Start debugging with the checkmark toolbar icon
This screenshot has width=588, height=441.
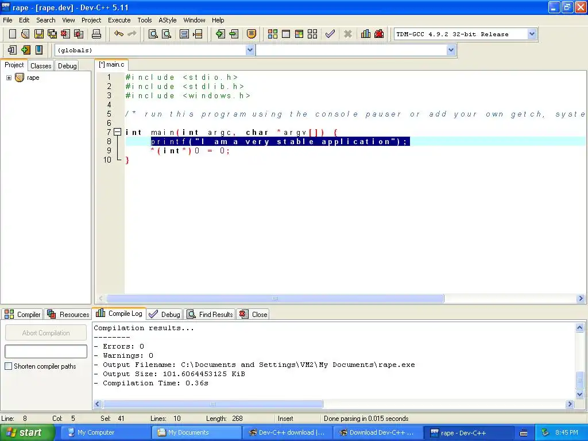(330, 34)
